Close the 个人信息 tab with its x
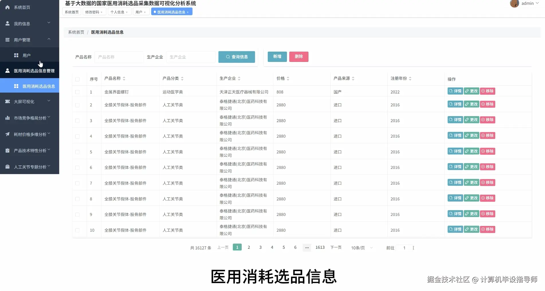This screenshot has width=545, height=291. (x=127, y=12)
